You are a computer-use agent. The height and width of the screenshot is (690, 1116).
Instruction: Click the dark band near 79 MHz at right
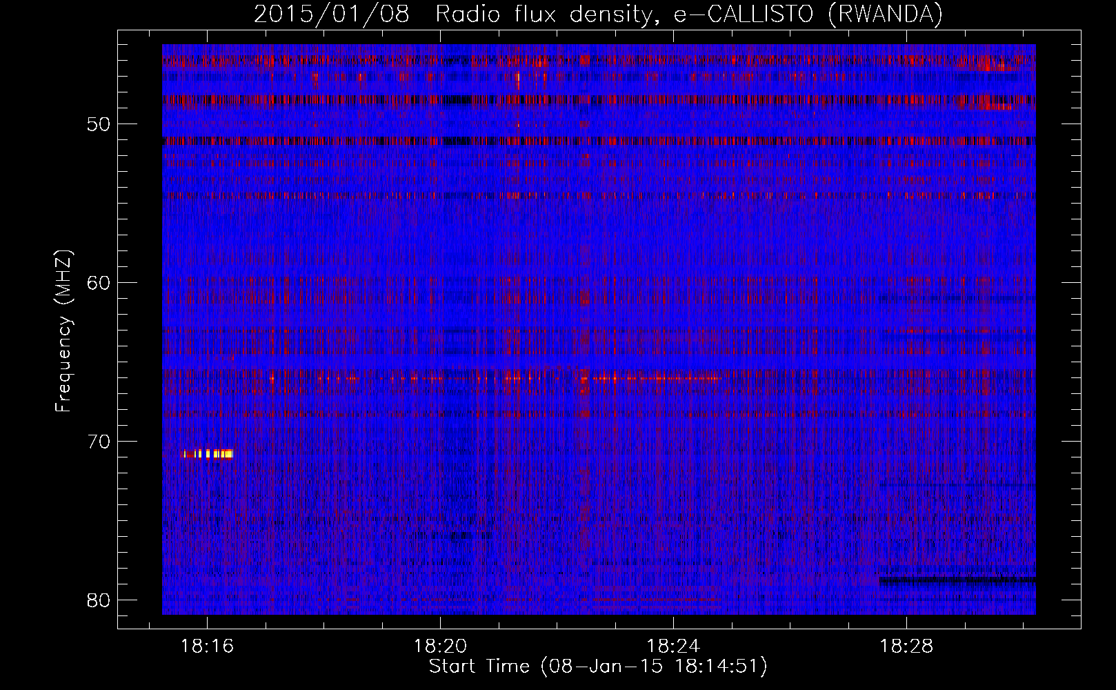click(957, 580)
